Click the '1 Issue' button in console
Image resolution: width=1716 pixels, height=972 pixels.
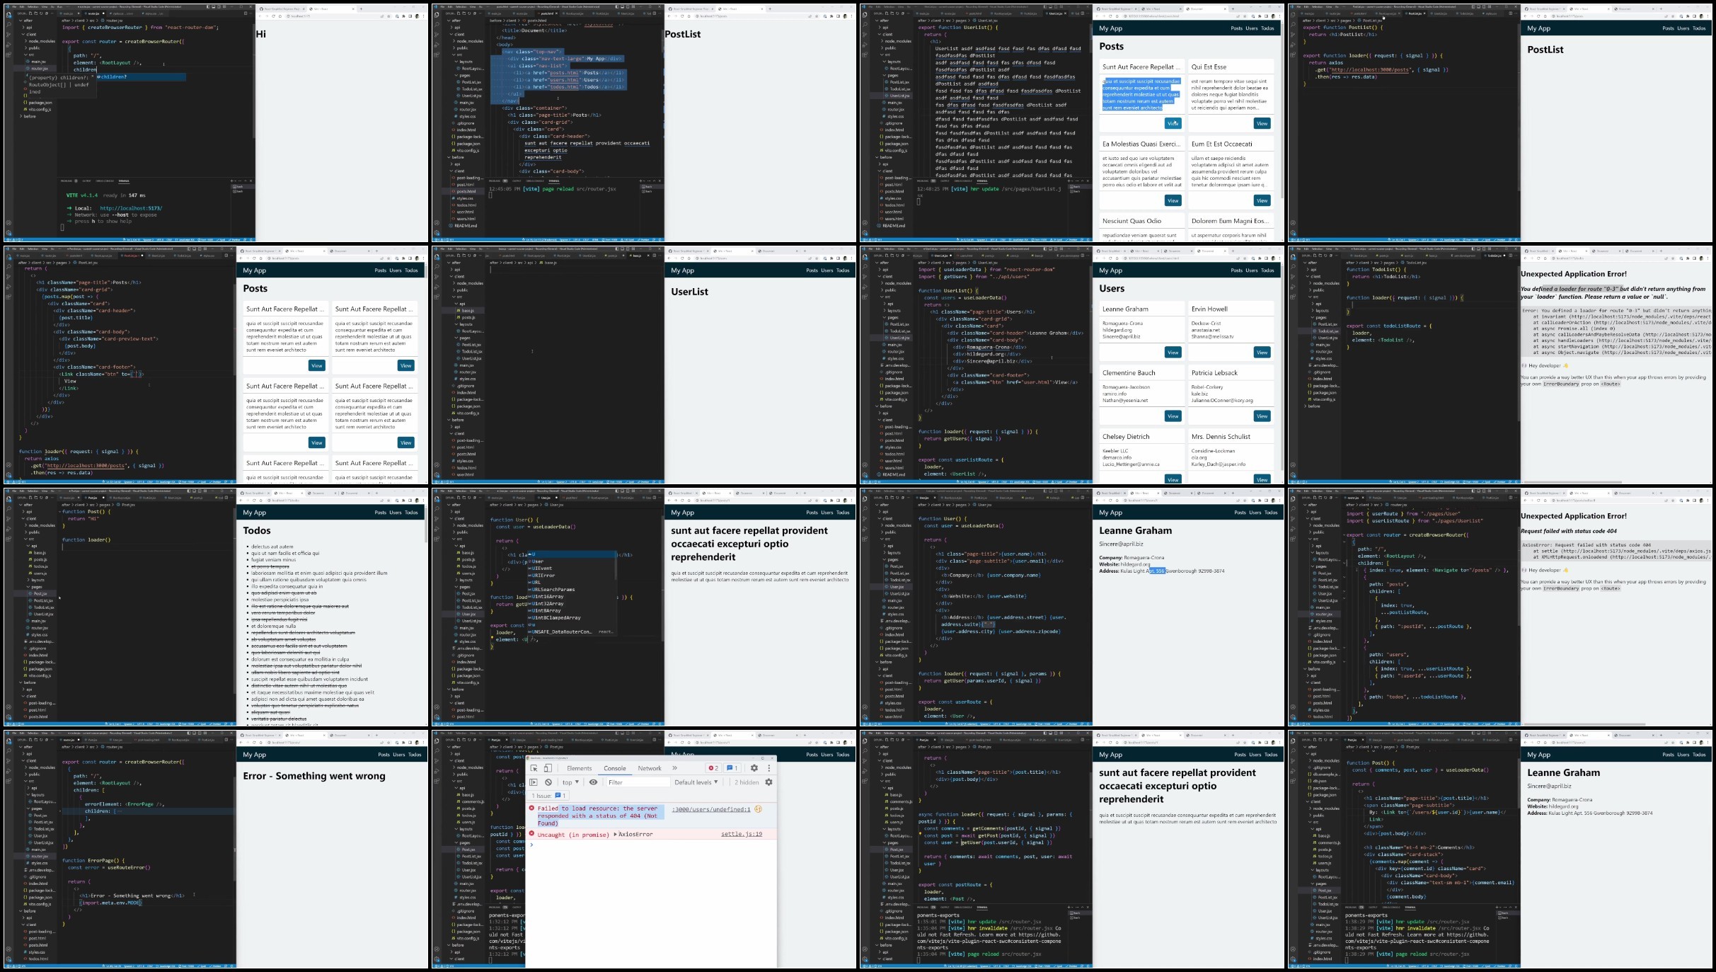[x=547, y=796]
